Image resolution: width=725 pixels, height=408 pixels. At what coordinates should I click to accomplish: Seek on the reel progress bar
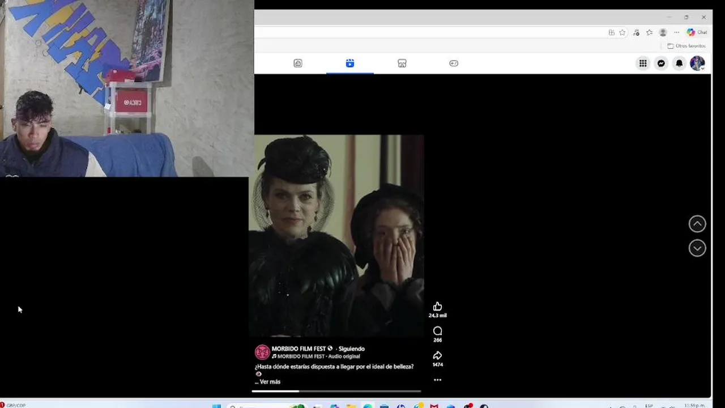pyautogui.click(x=336, y=391)
